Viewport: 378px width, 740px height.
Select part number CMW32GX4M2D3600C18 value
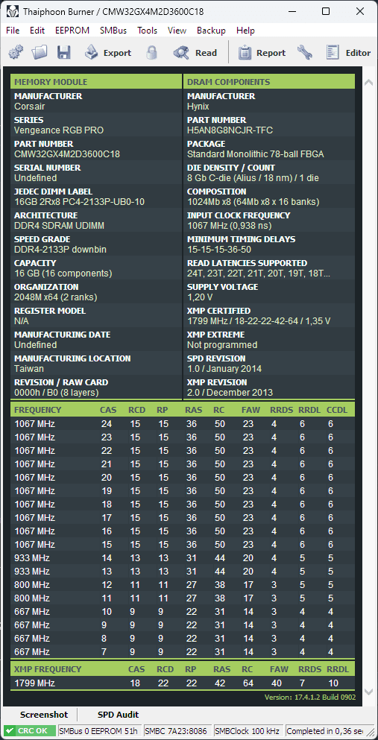(67, 154)
